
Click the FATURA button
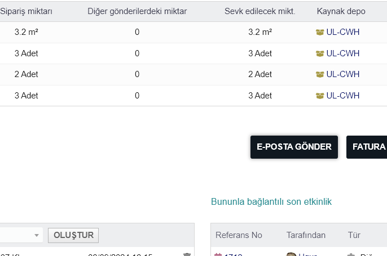tap(367, 147)
